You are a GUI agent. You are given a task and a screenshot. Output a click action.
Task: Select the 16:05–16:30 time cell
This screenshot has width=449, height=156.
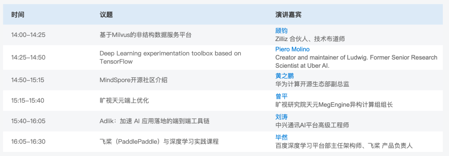(x=28, y=142)
